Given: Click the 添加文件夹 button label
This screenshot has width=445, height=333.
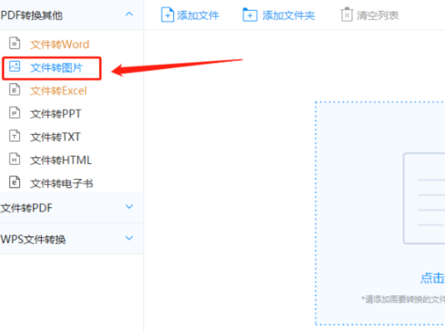Looking at the screenshot, I should click(289, 15).
